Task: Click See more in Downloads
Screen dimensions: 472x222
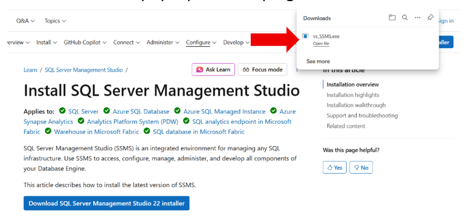Action: 318,62
